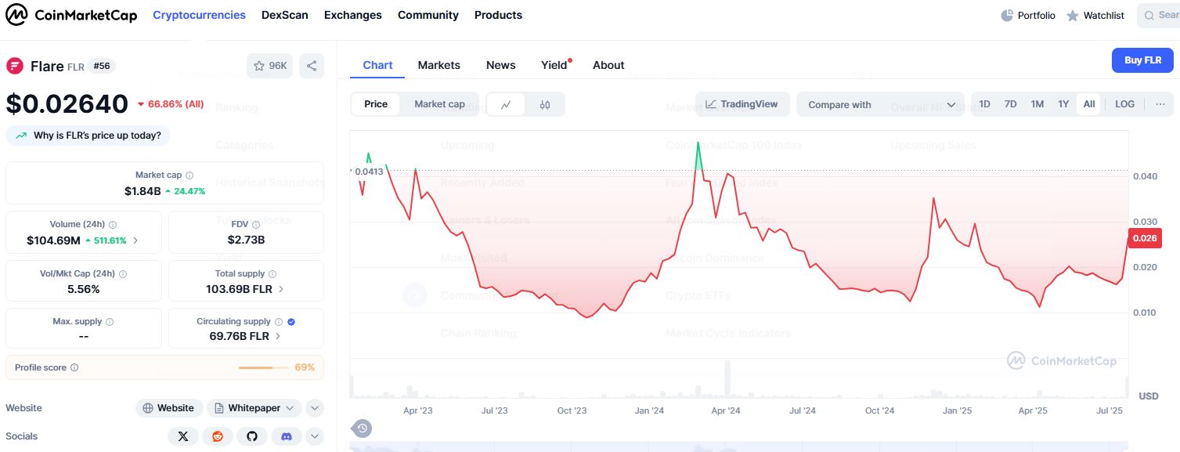Expand the Circulating supply details chevron
The width and height of the screenshot is (1180, 452).
[x=278, y=336]
